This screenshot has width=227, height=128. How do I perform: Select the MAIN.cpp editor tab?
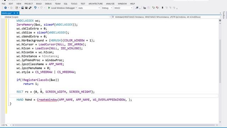(x=7, y=13)
